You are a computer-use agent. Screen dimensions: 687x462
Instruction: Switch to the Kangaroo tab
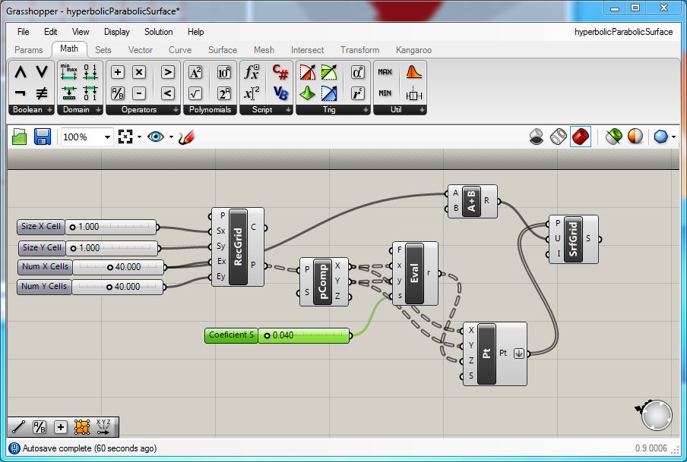coord(413,50)
